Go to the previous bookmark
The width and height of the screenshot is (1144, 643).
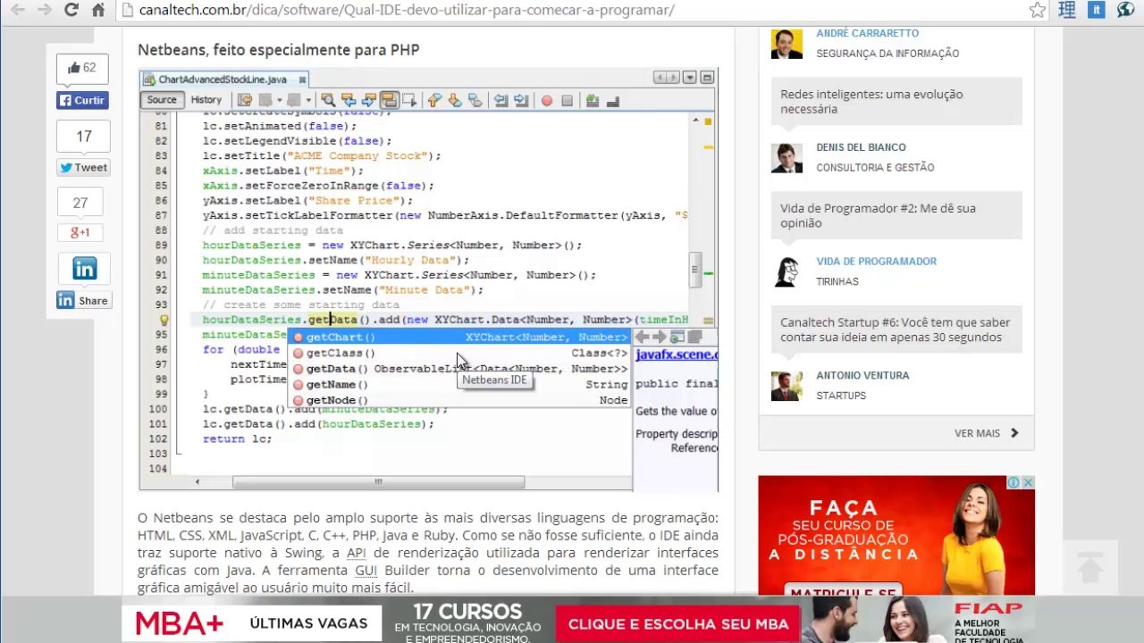click(434, 100)
